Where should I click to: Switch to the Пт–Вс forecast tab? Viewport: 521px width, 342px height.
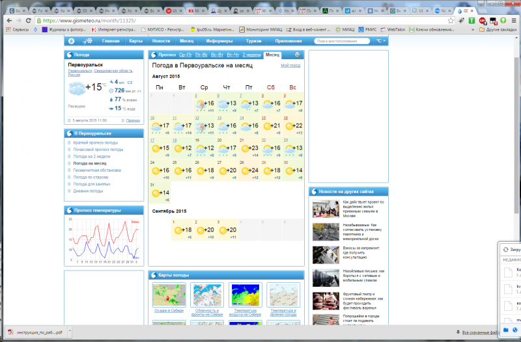pyautogui.click(x=201, y=55)
